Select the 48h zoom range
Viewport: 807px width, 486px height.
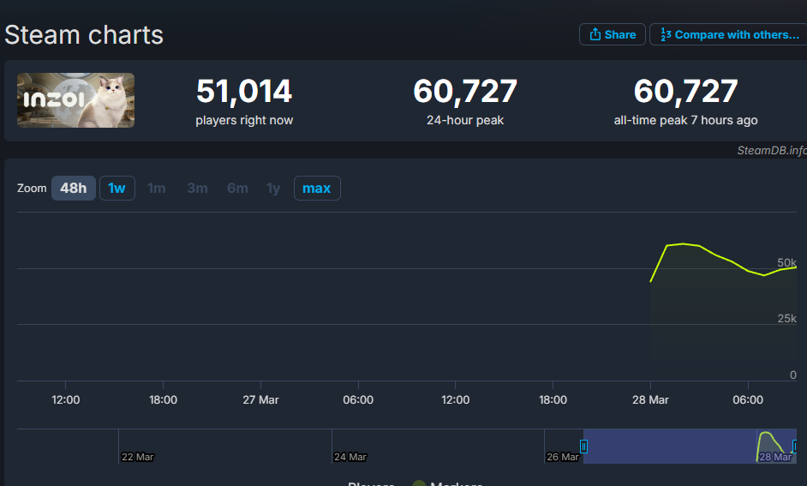74,188
